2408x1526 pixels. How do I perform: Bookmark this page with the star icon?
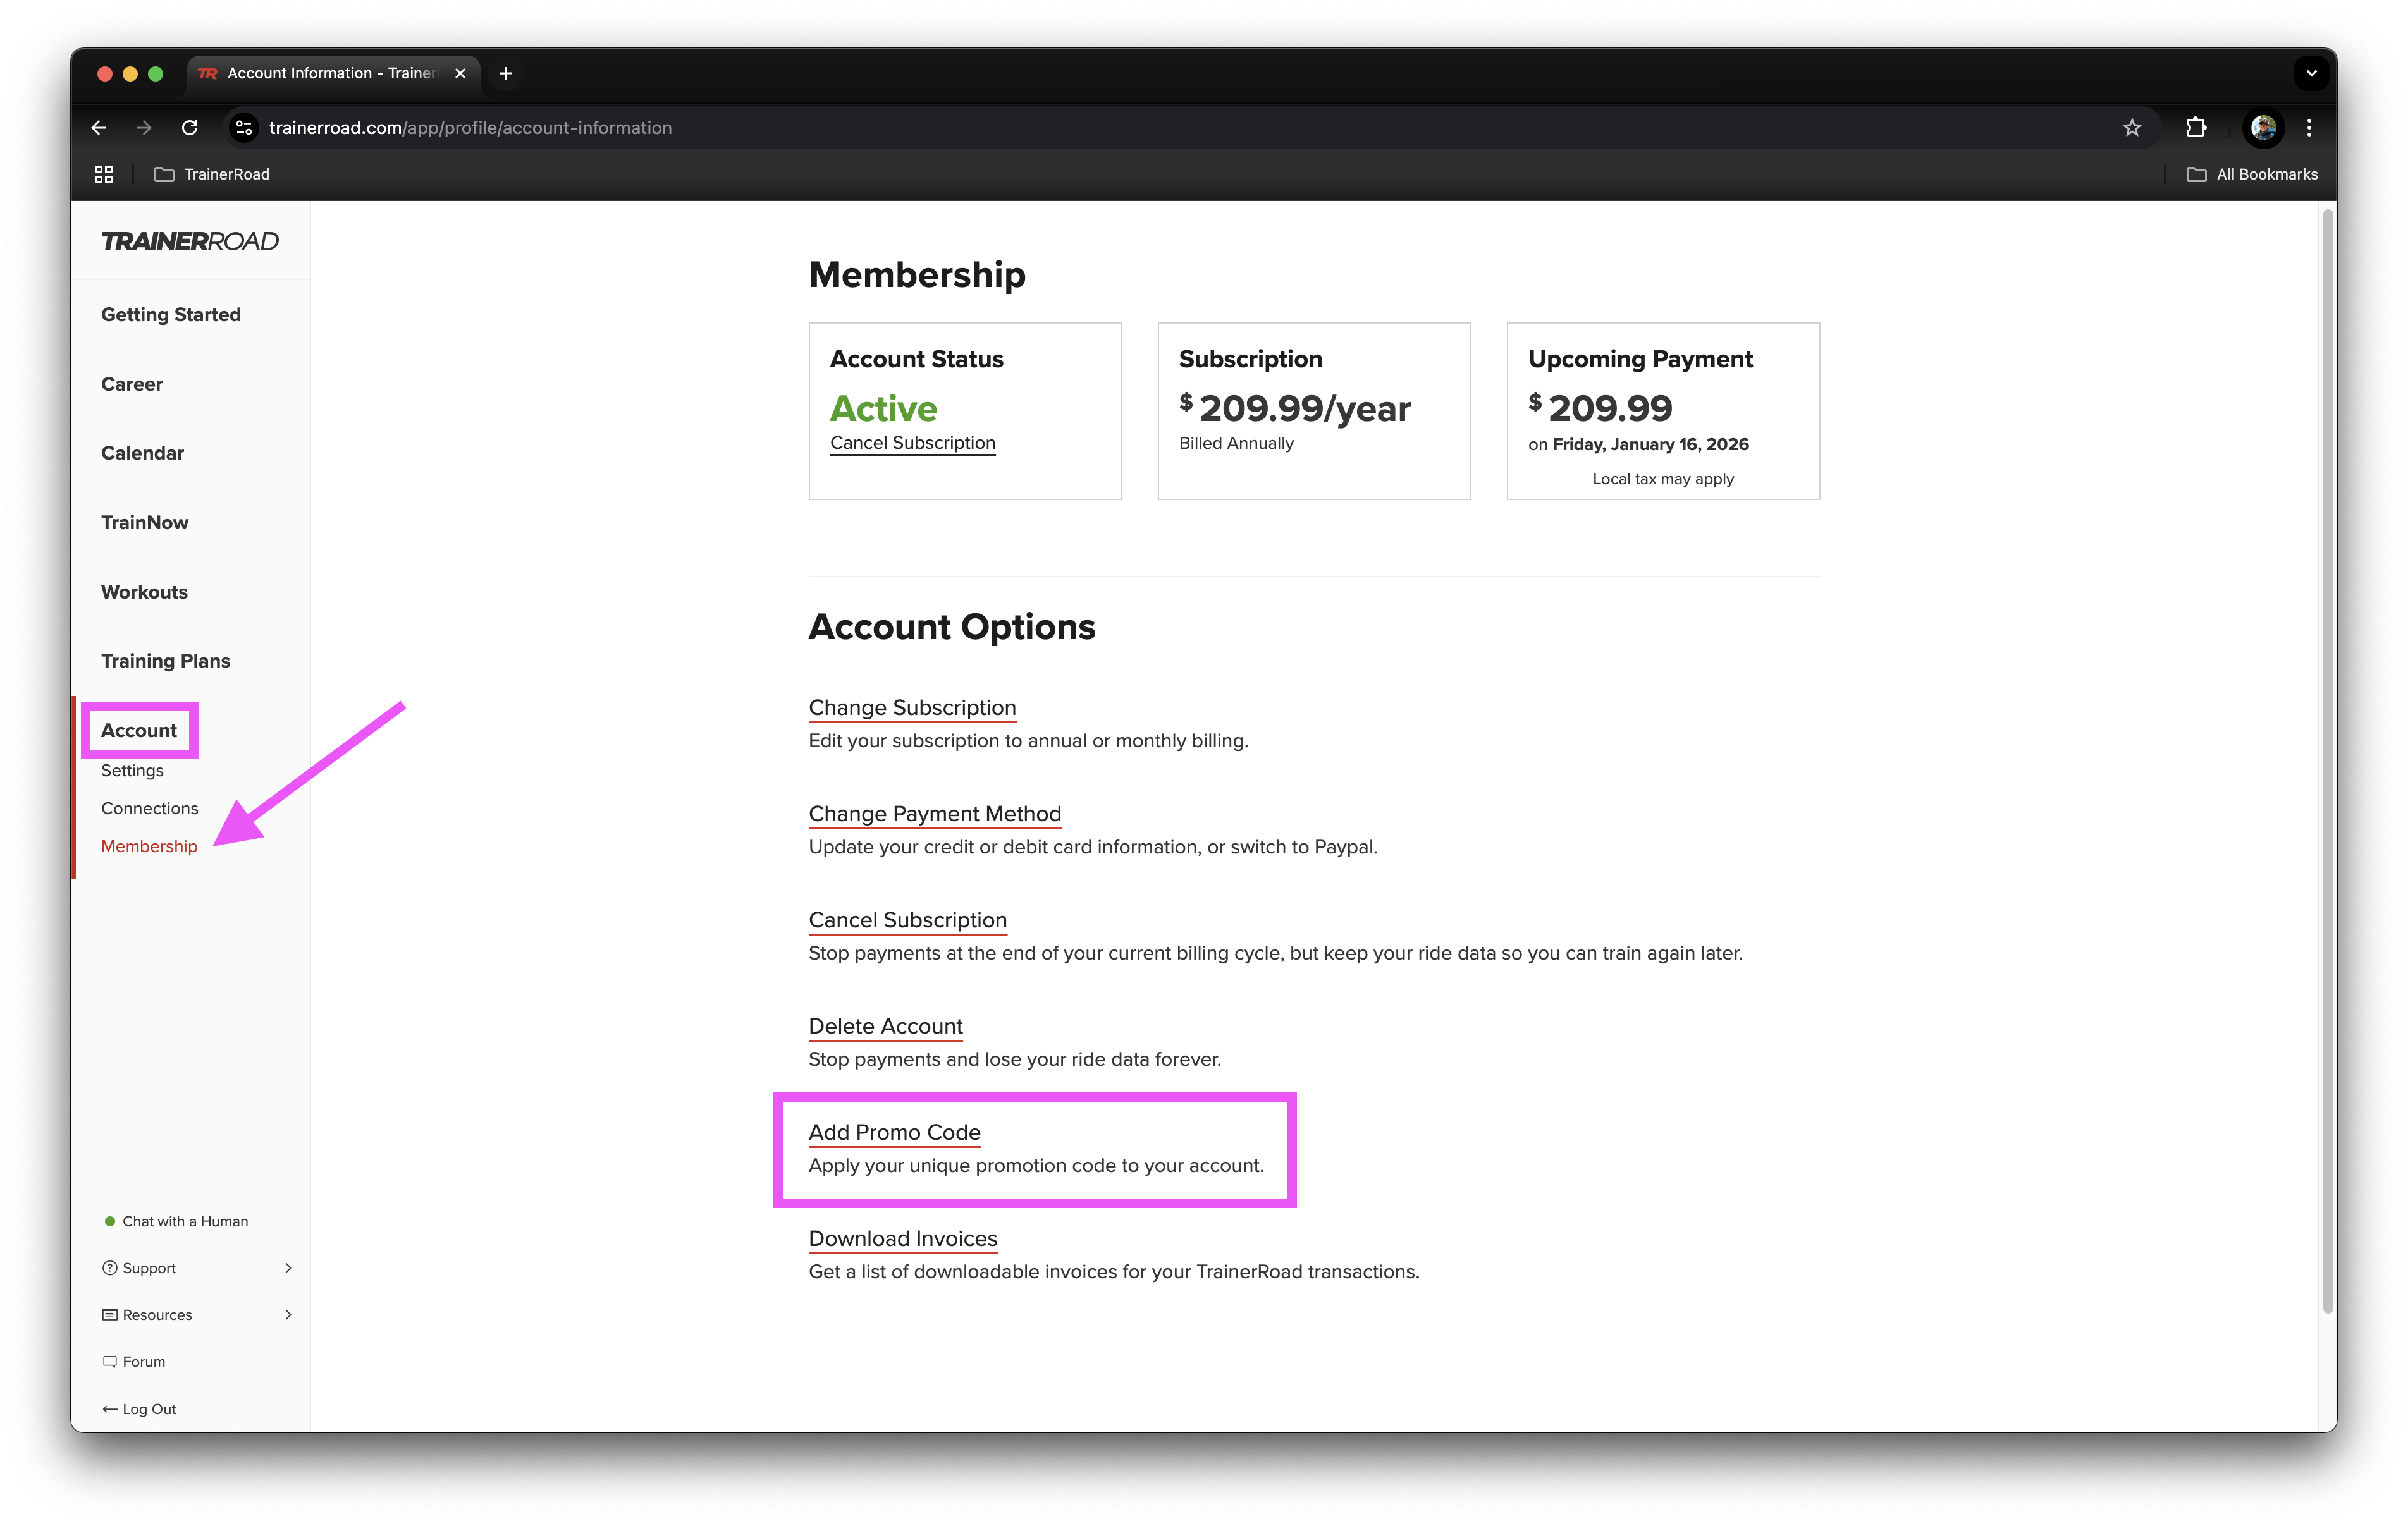pos(2132,128)
